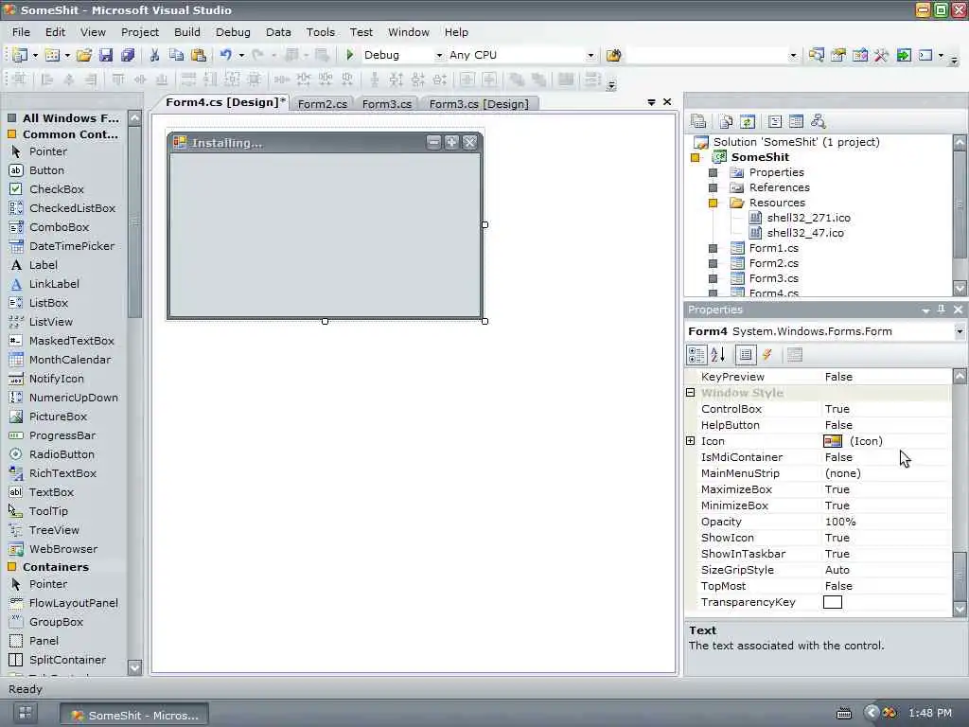This screenshot has width=969, height=727.
Task: Select the References node
Action: click(x=780, y=187)
